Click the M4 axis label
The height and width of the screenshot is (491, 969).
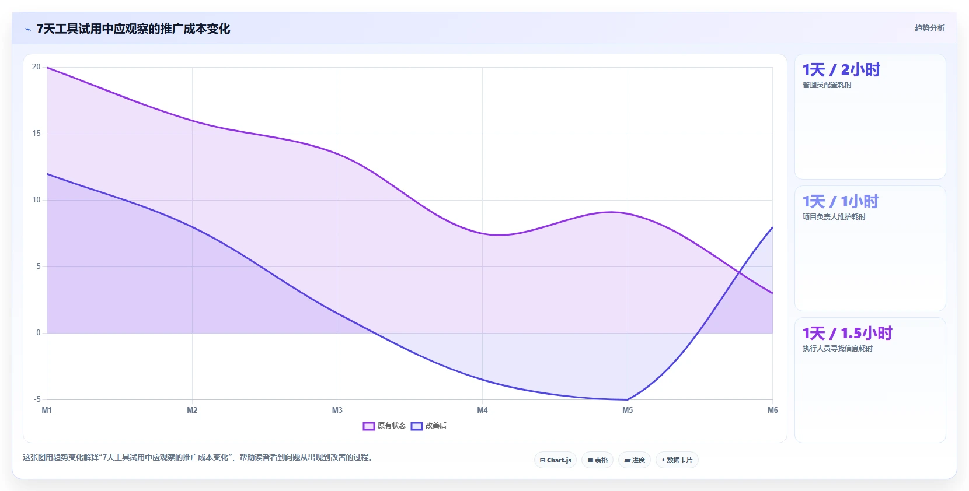coord(482,411)
